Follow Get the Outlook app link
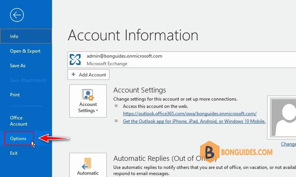The image size is (296, 177). pos(194,121)
